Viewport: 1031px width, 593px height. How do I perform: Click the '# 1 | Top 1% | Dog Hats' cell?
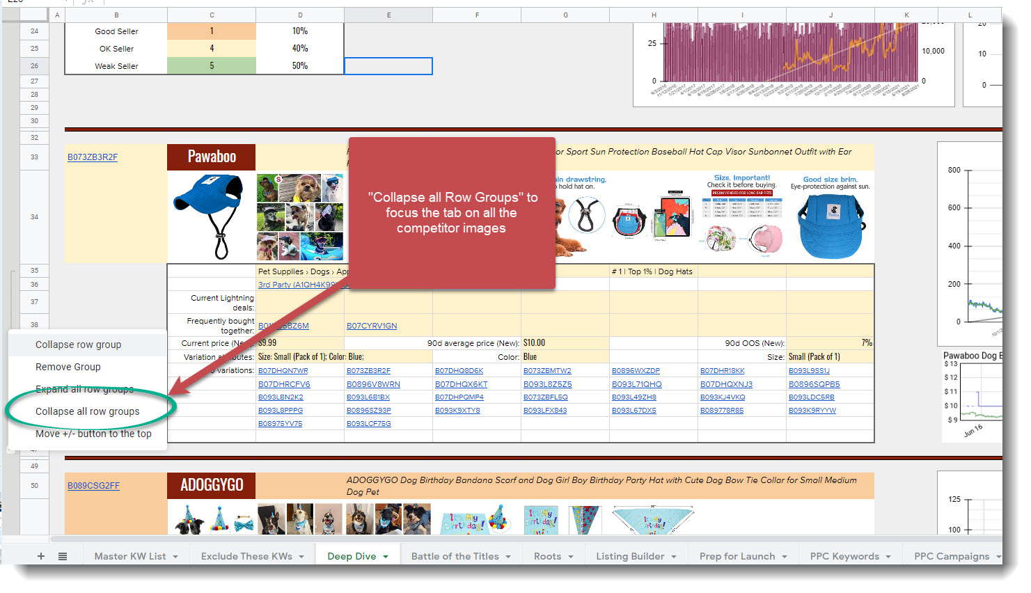pyautogui.click(x=653, y=271)
